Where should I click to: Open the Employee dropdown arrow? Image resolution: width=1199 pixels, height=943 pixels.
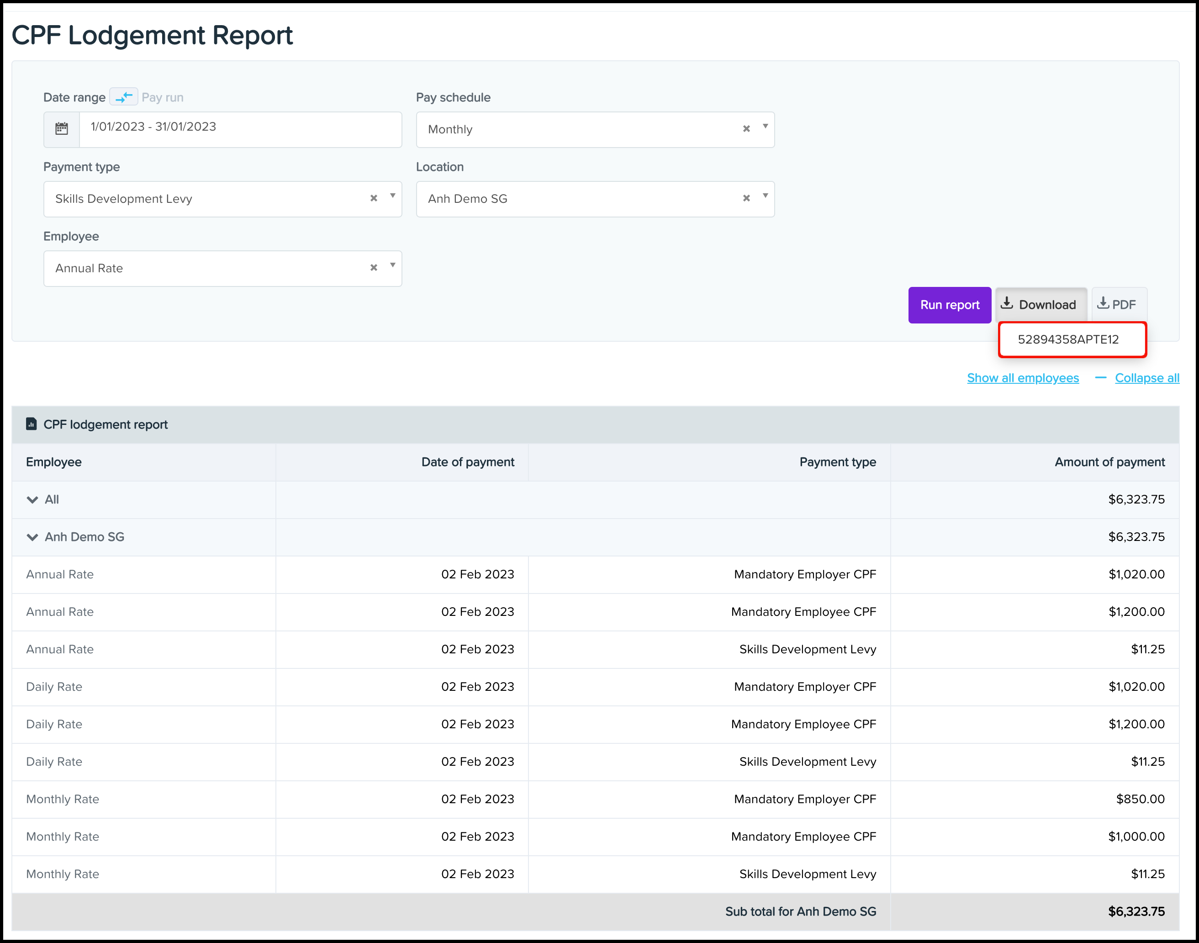point(392,265)
